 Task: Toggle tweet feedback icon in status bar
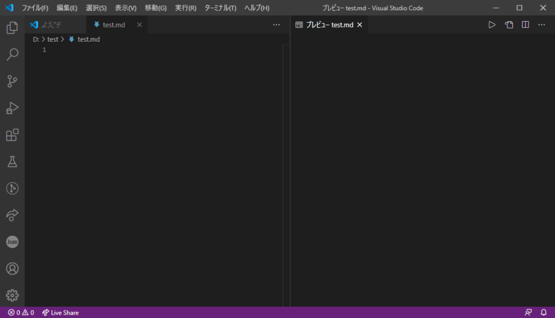(528, 313)
